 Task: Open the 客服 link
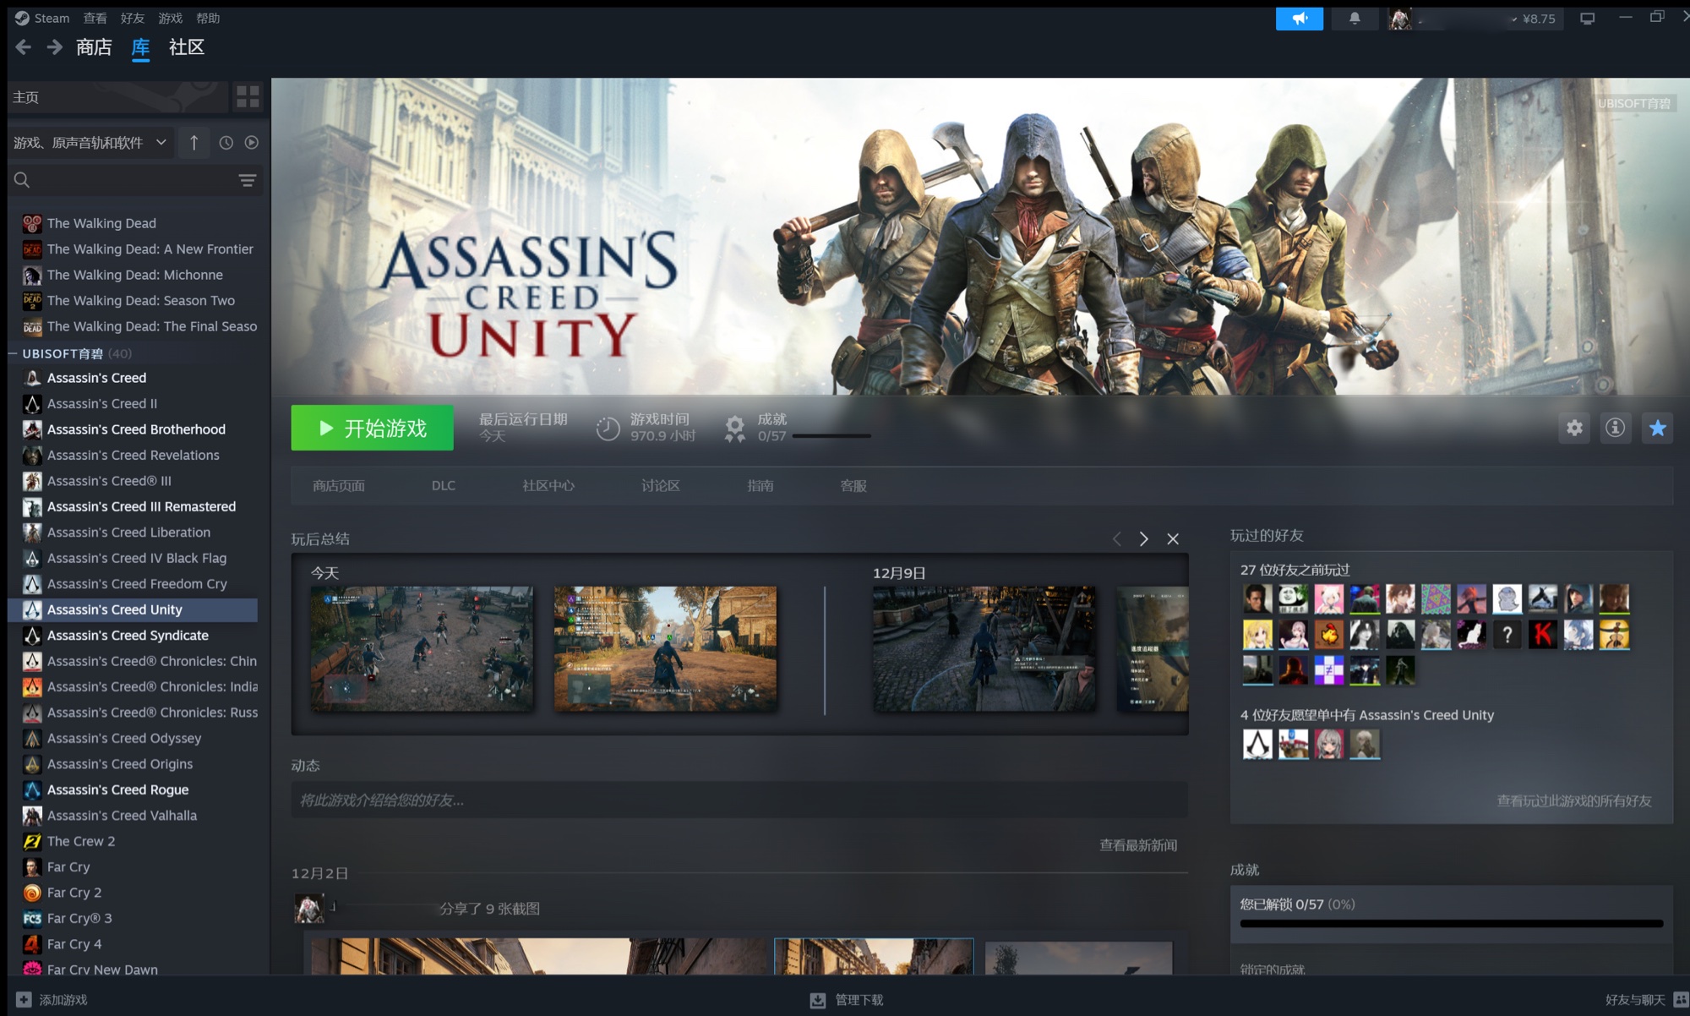click(x=853, y=486)
